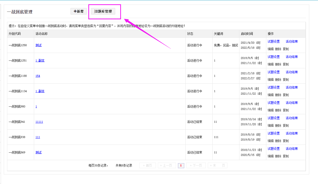View 活动结果 for 一战到底938 row

click(292, 133)
